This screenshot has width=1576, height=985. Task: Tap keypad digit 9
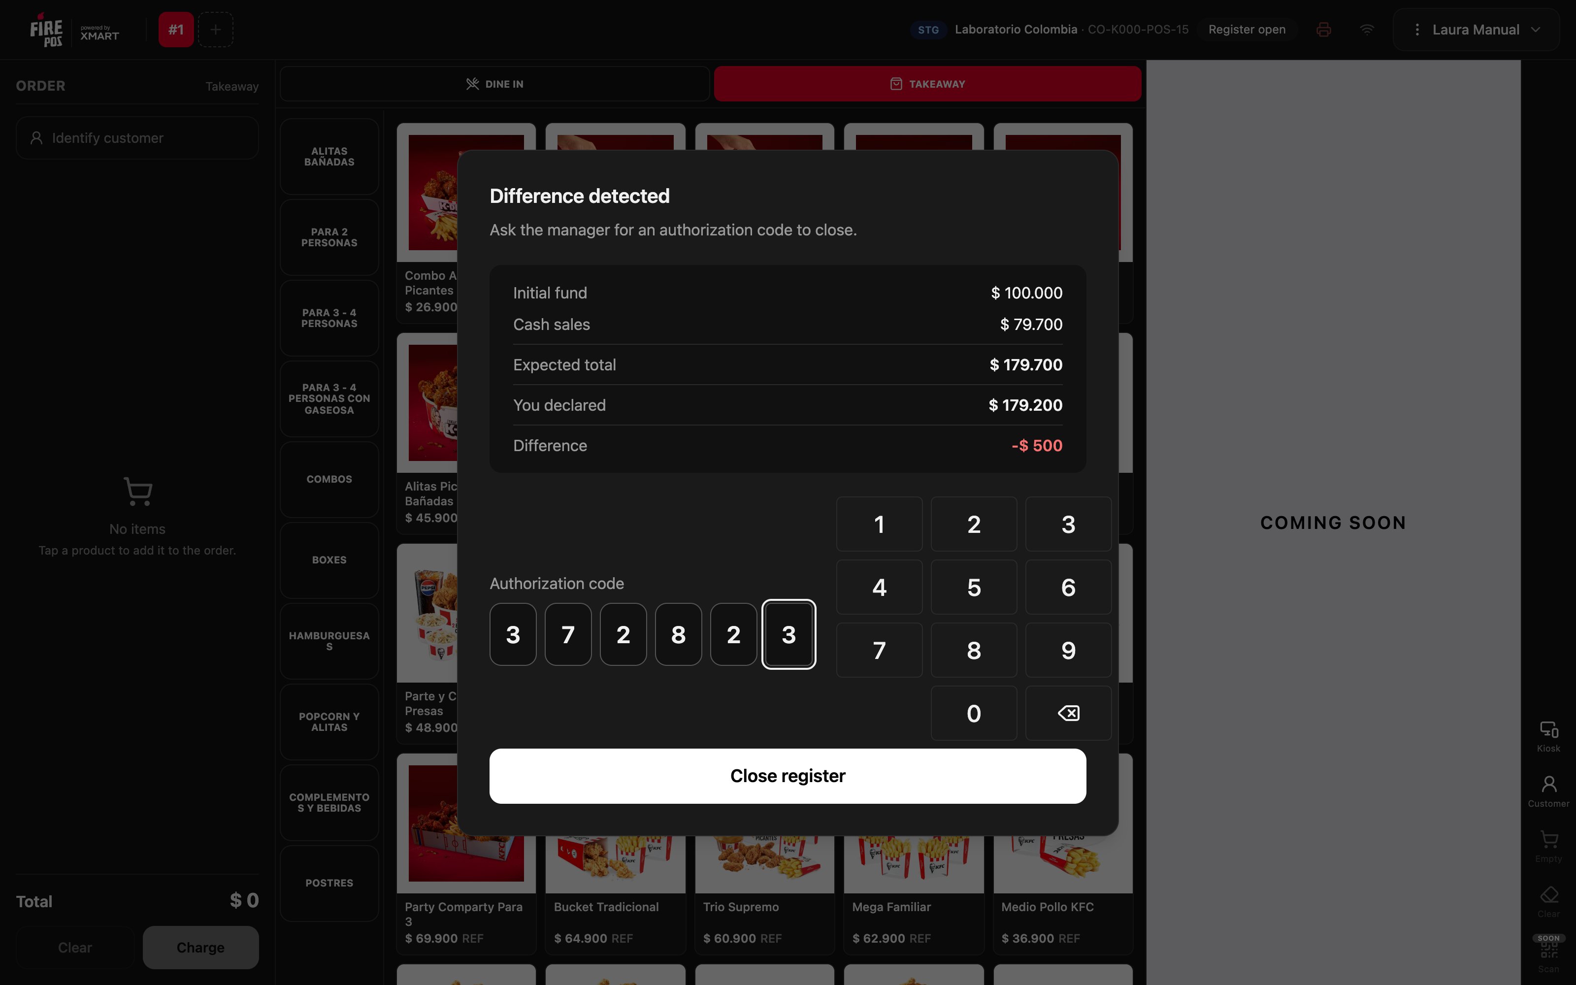click(1068, 650)
